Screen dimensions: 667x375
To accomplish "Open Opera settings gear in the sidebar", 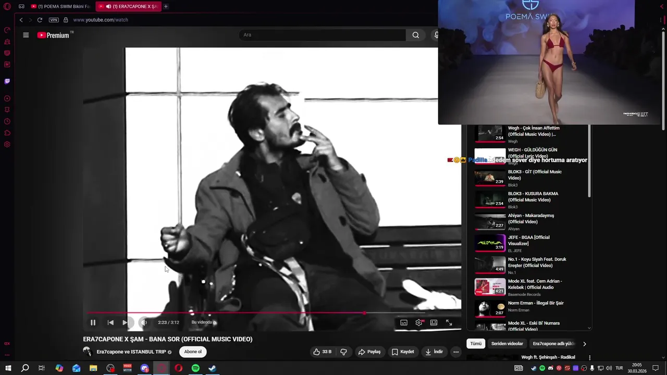I will coord(7,144).
